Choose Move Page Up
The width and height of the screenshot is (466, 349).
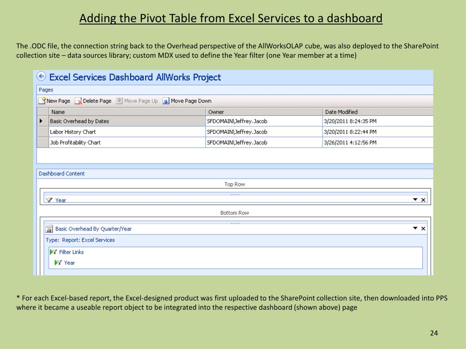pos(137,101)
